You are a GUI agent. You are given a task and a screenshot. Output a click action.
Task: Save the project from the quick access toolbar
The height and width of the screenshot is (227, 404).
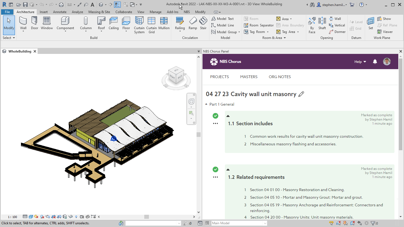(x=25, y=5)
